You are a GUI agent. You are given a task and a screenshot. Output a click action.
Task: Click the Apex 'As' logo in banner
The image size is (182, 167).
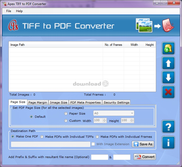click(13, 25)
